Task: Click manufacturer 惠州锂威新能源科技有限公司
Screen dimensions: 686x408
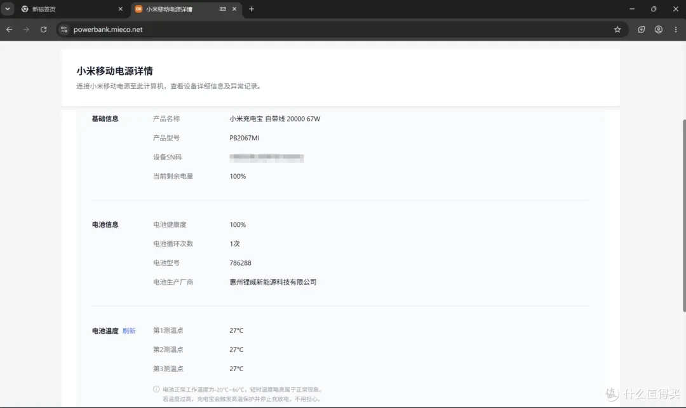Action: click(x=273, y=282)
